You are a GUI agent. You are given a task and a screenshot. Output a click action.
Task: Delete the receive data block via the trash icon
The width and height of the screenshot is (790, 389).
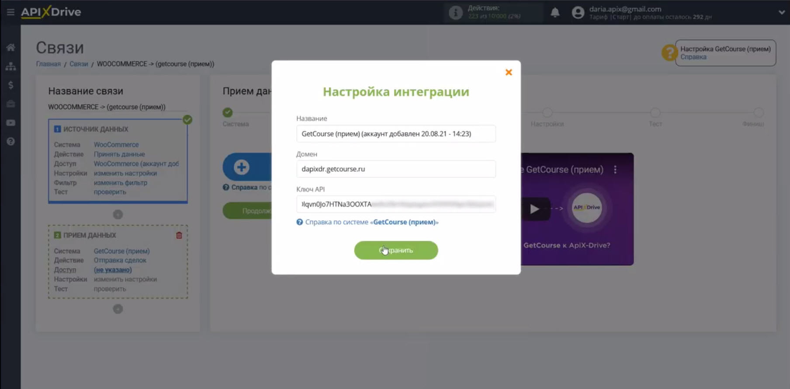[179, 235]
